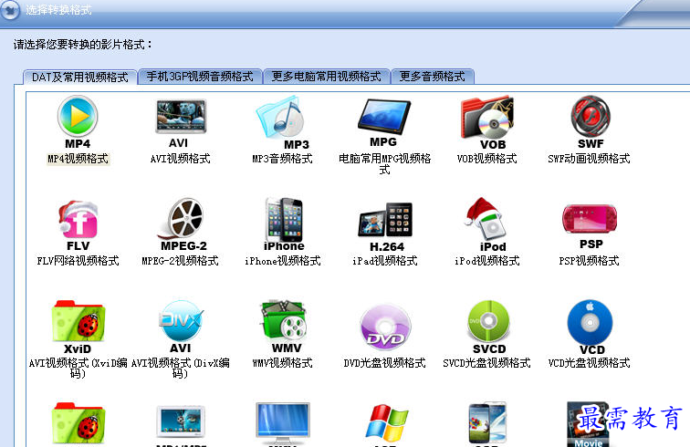Click the round title bar logo button
The height and width of the screenshot is (447, 690).
pyautogui.click(x=10, y=10)
